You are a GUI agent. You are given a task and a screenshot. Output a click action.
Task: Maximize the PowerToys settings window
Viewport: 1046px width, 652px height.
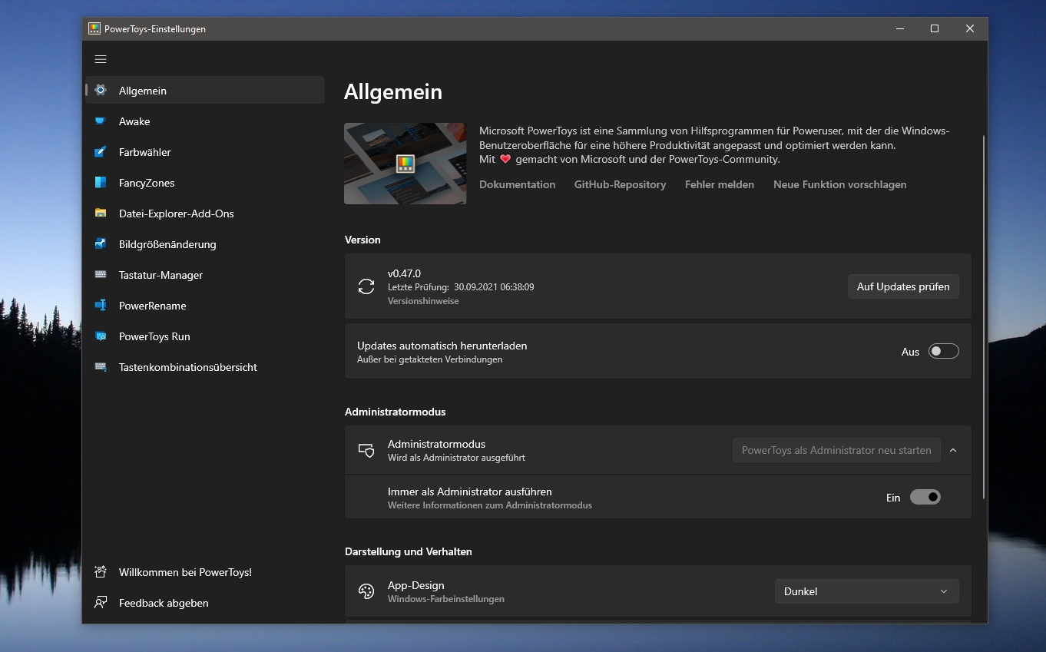[x=935, y=28]
